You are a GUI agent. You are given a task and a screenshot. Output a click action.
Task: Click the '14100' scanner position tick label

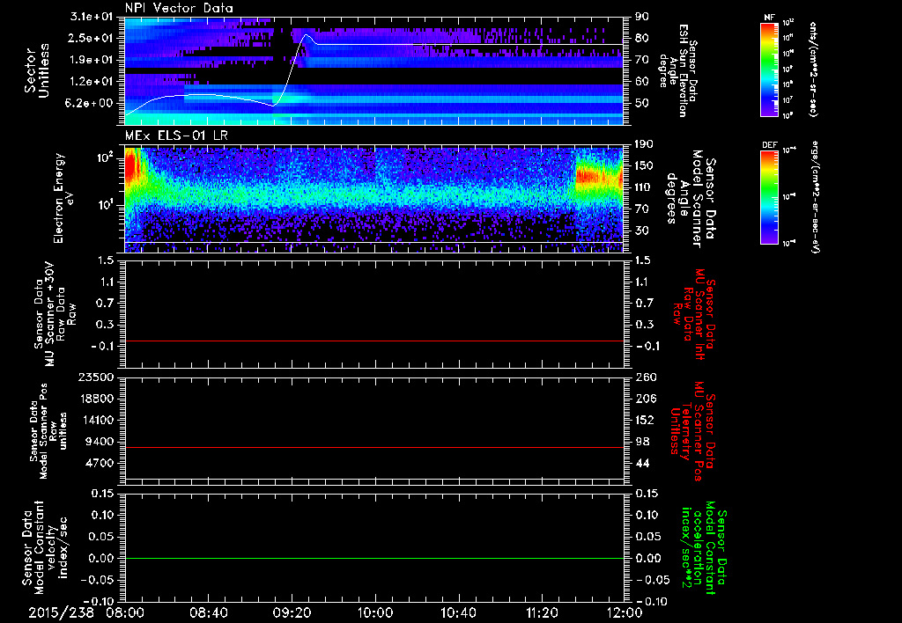98,420
